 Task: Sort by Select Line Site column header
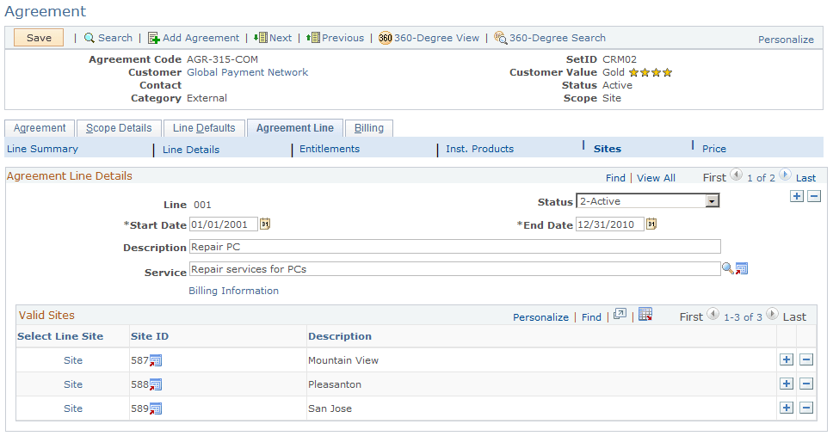click(60, 336)
